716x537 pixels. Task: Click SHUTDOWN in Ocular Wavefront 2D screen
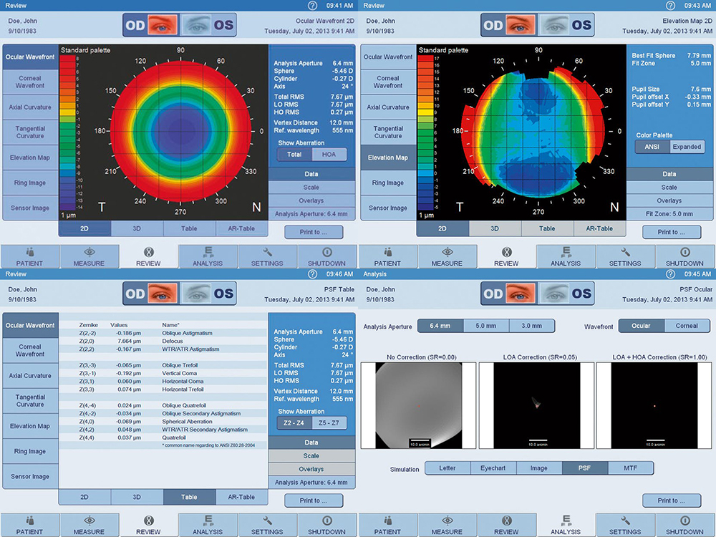click(326, 256)
